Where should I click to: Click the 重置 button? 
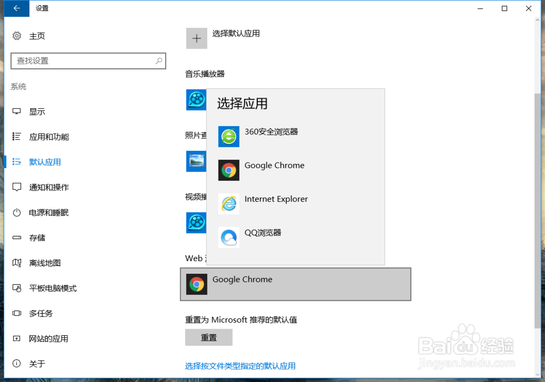[x=209, y=337]
